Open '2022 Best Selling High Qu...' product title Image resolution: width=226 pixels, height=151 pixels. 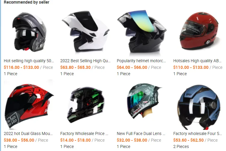pos(85,61)
